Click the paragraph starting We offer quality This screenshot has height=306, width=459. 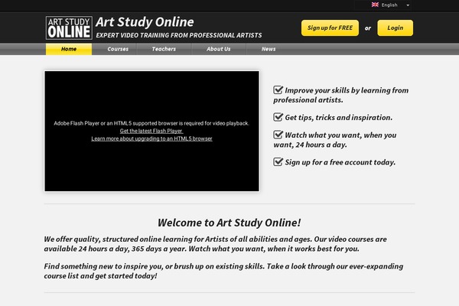pos(216,244)
